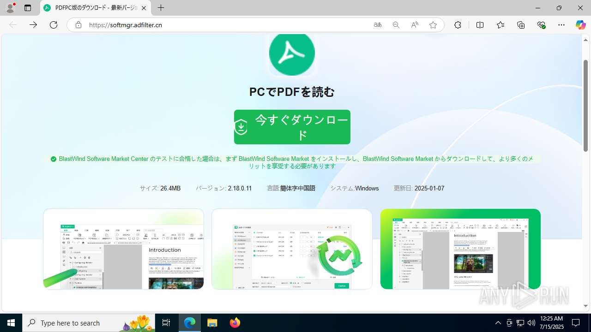Open the translate page icon
Image resolution: width=591 pixels, height=332 pixels.
coord(378,25)
